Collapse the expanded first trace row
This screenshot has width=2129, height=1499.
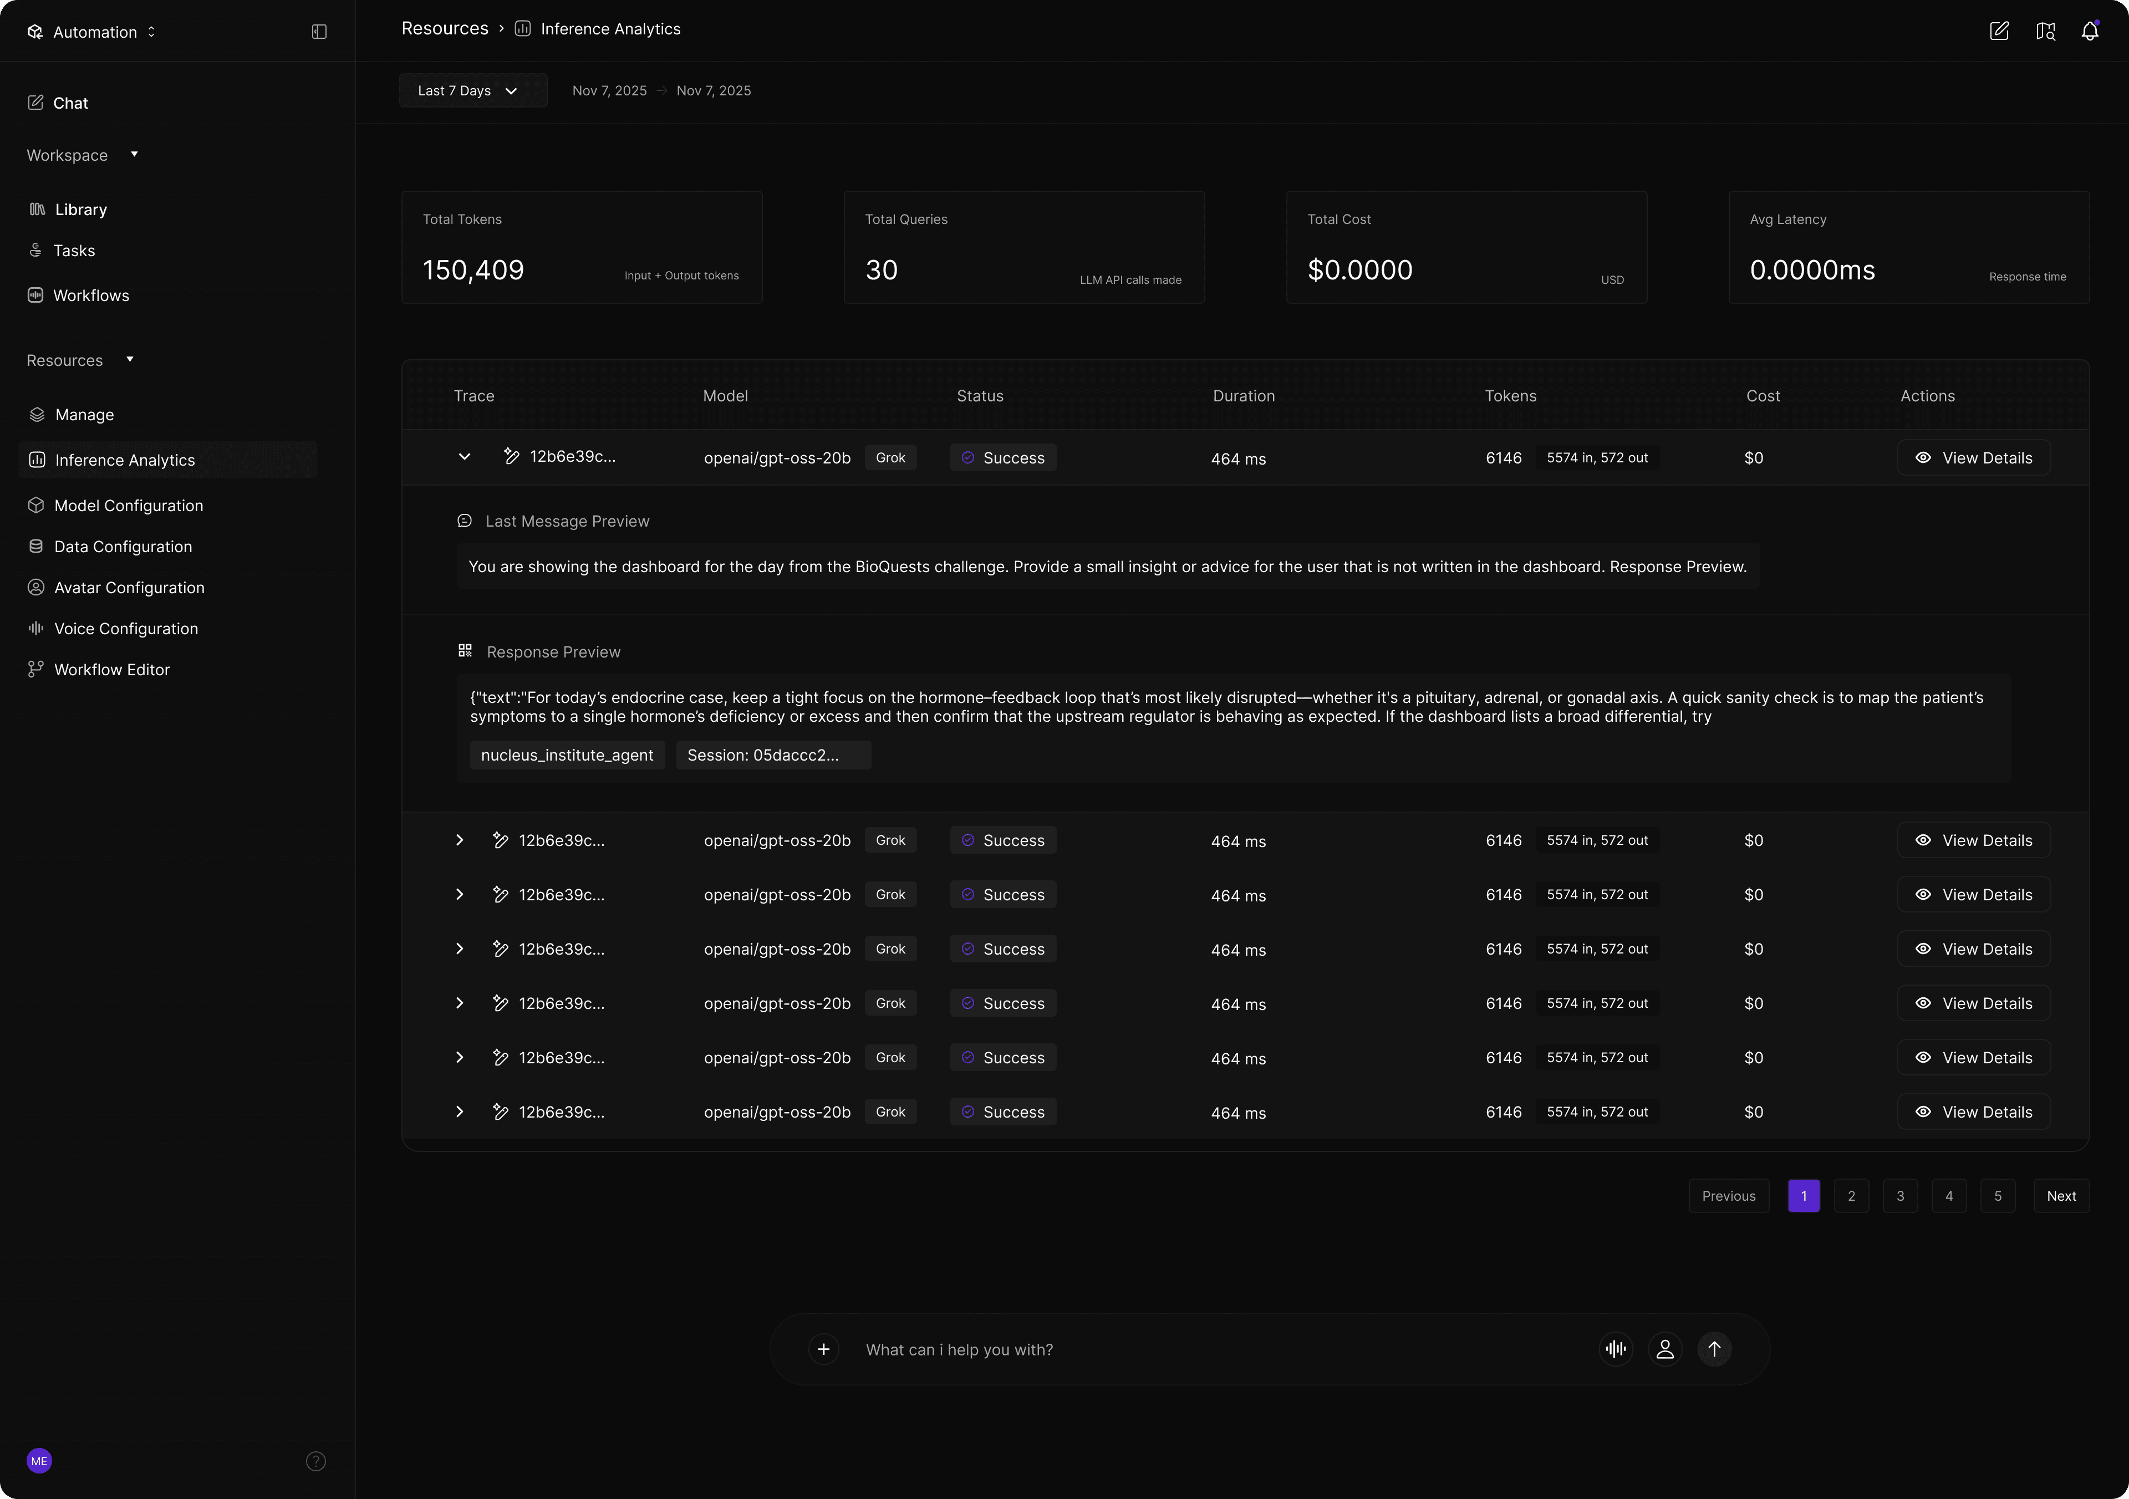click(464, 457)
